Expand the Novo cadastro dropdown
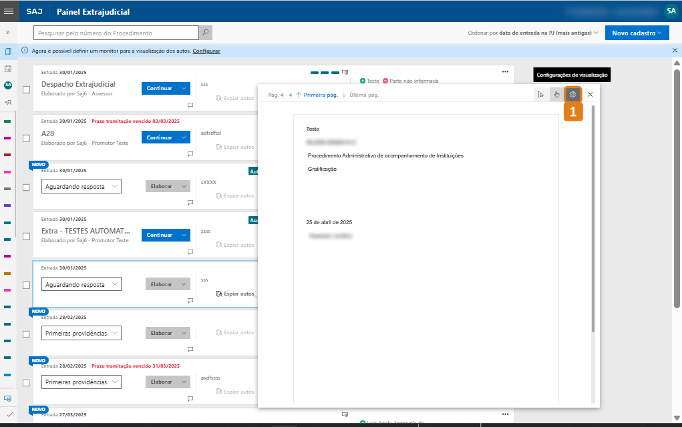The height and width of the screenshot is (427, 682). pos(637,33)
